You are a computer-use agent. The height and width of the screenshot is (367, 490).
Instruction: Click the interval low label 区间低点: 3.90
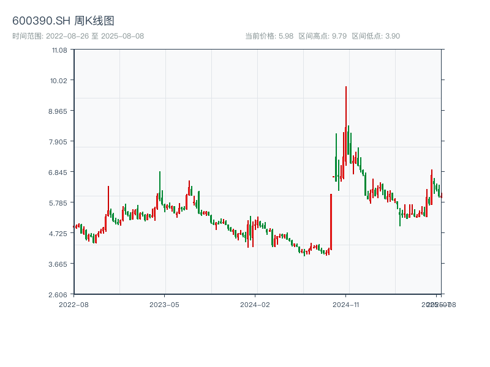click(x=376, y=36)
